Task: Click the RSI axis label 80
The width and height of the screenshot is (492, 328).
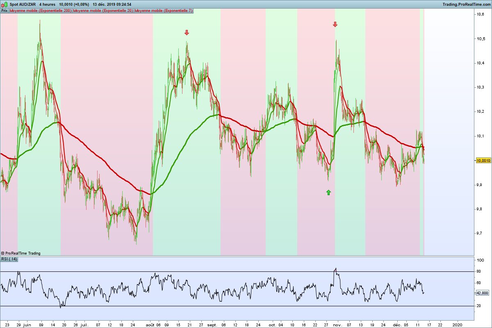Action: pos(479,271)
